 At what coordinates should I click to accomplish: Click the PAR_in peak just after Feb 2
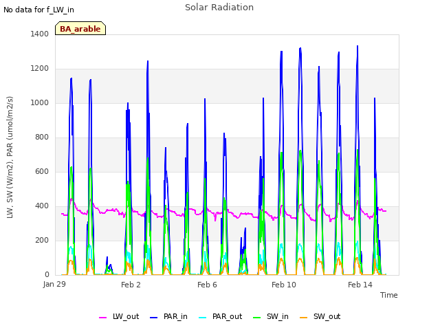[x=148, y=61]
